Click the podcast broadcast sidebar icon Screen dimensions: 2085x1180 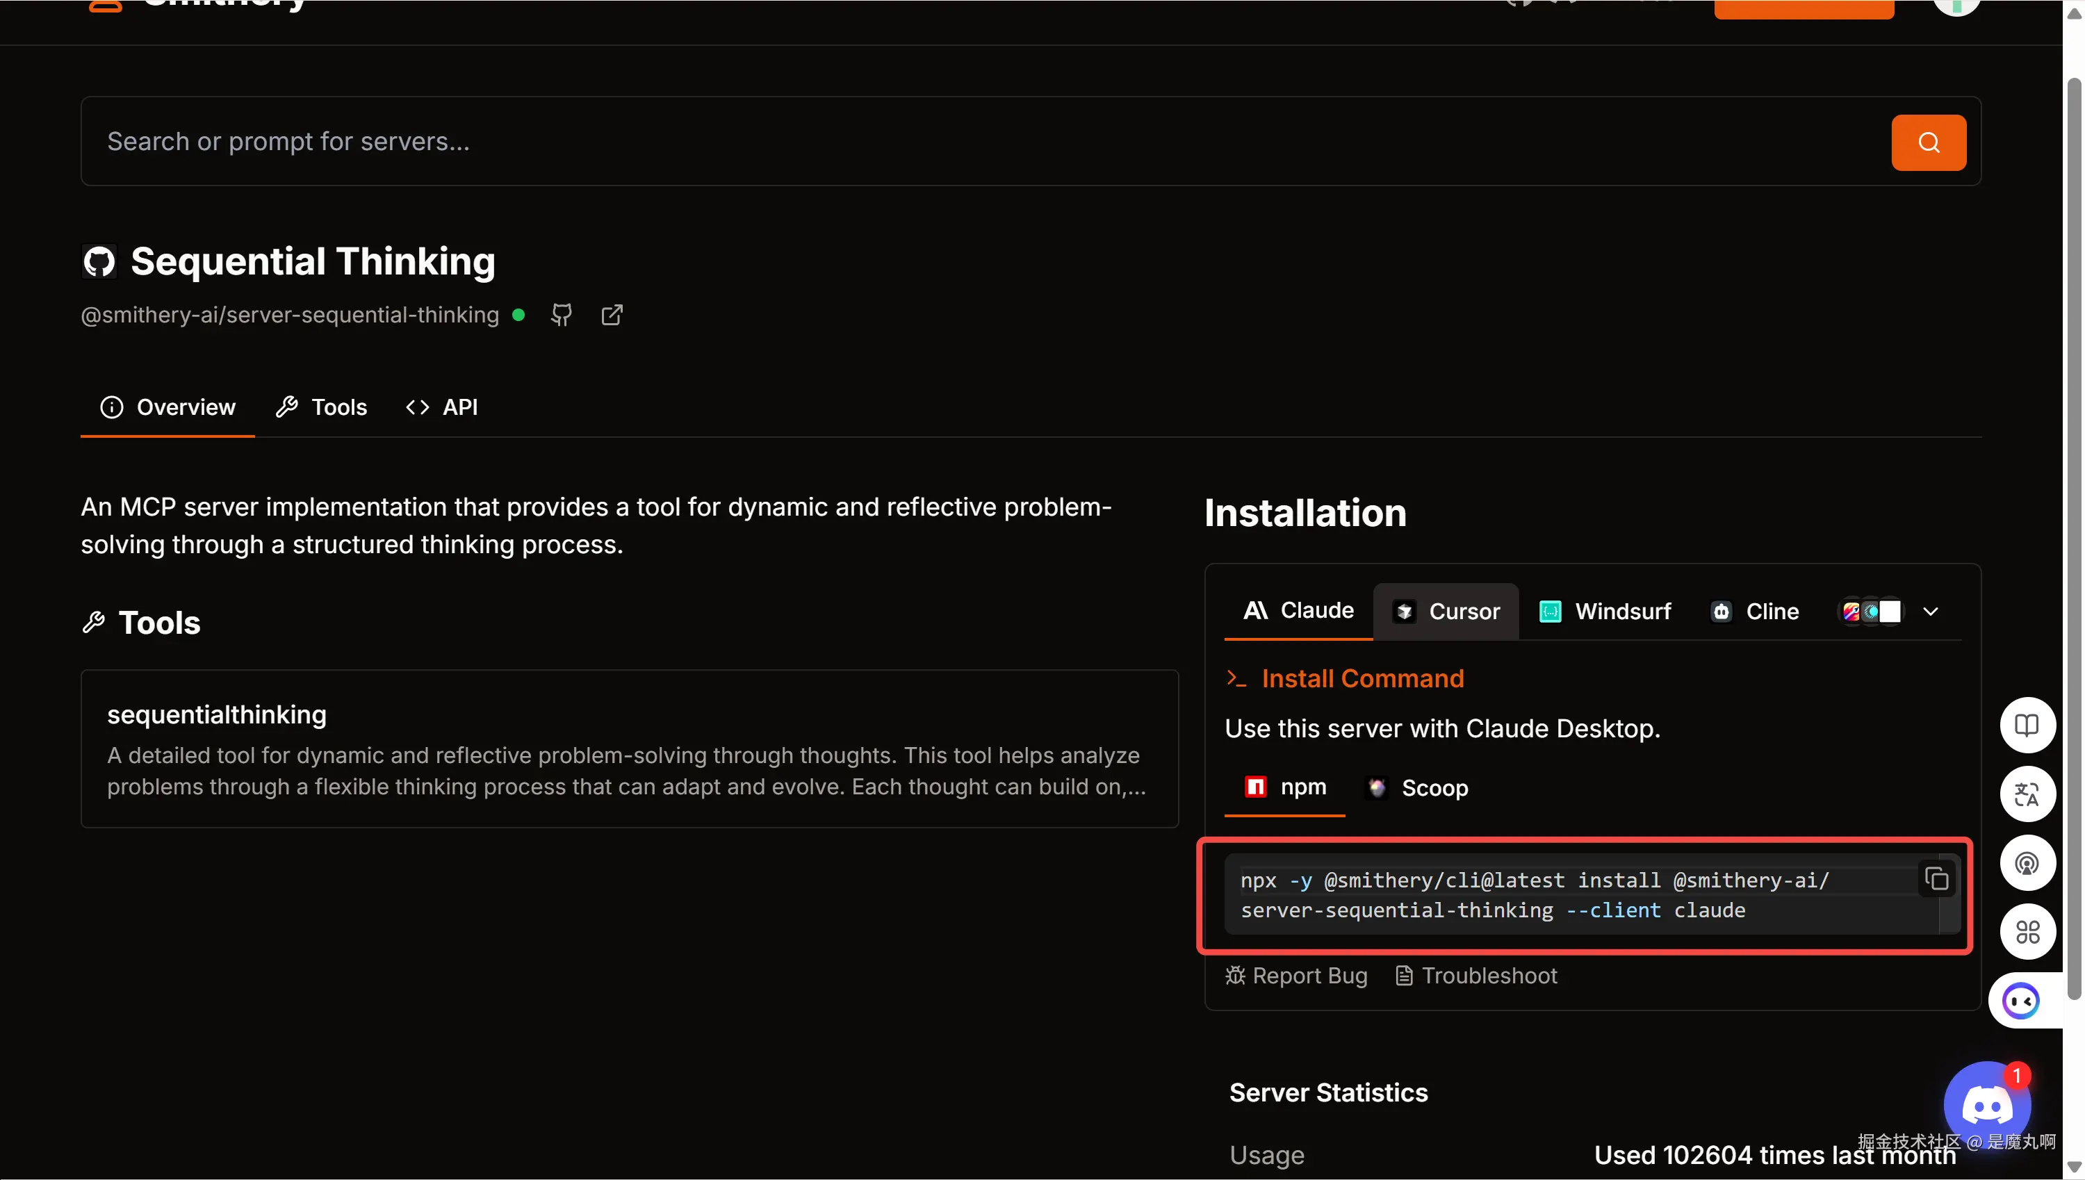pyautogui.click(x=2027, y=862)
